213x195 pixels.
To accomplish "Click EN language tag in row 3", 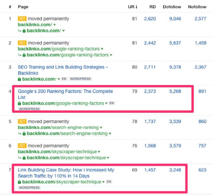I will tap(64, 79).
